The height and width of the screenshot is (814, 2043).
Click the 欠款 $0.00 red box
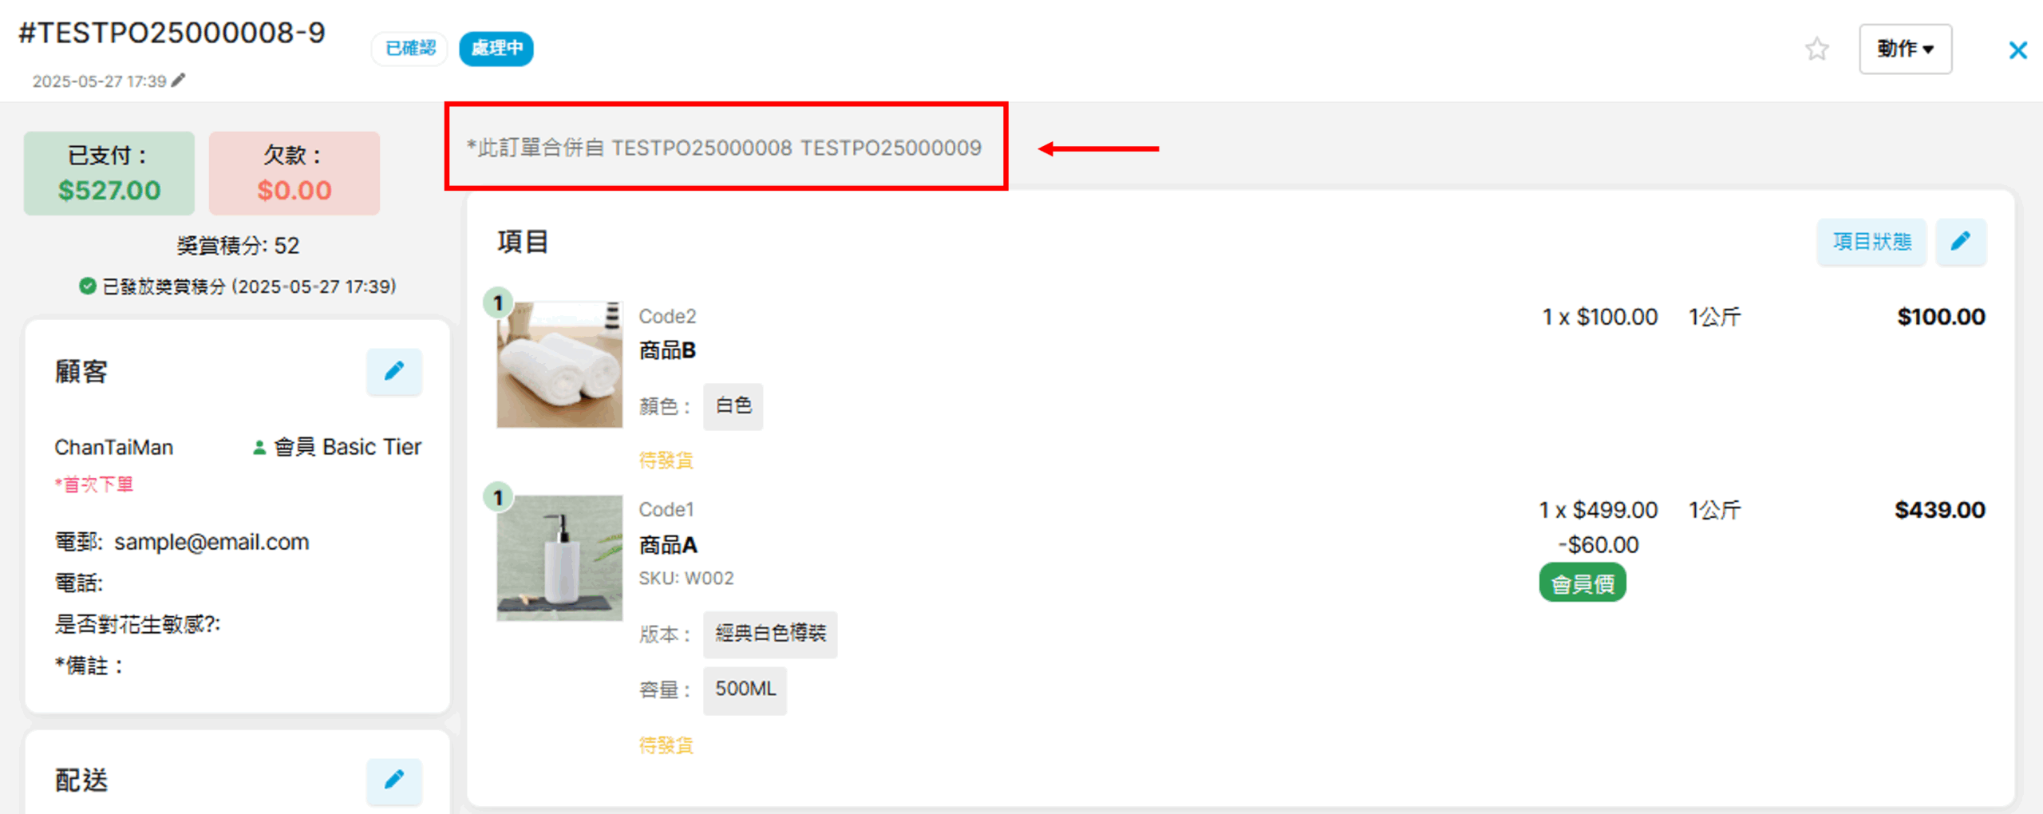(x=294, y=173)
